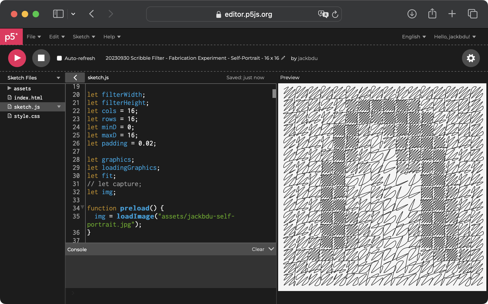Fold the preload function at line 34
The height and width of the screenshot is (304, 488).
click(83, 207)
